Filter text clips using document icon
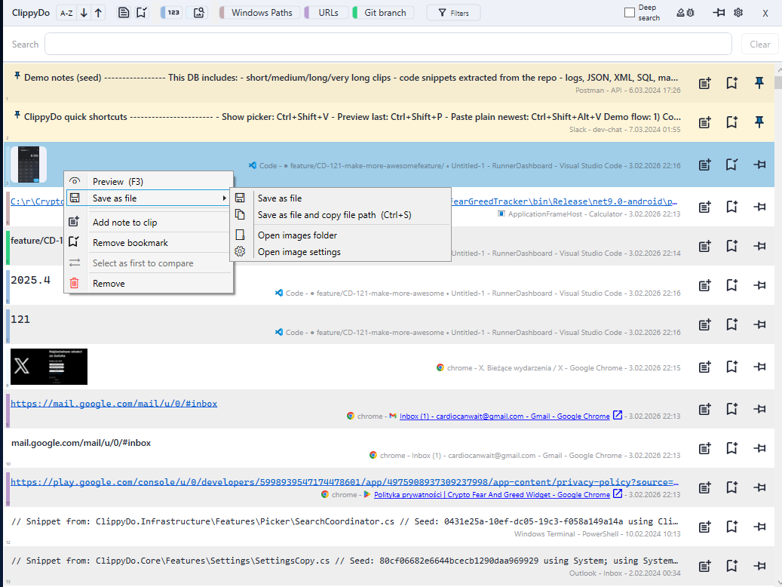Image resolution: width=782 pixels, height=587 pixels. click(x=123, y=12)
